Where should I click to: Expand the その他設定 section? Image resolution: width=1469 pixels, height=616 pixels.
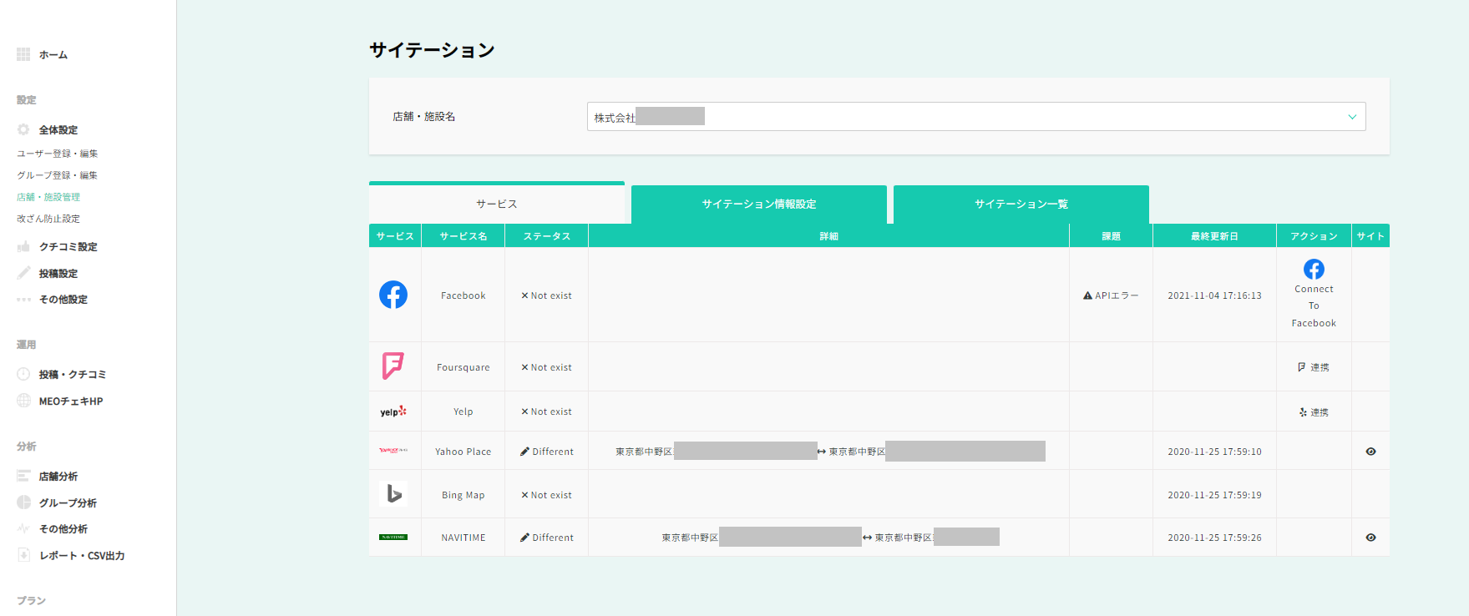tap(63, 300)
